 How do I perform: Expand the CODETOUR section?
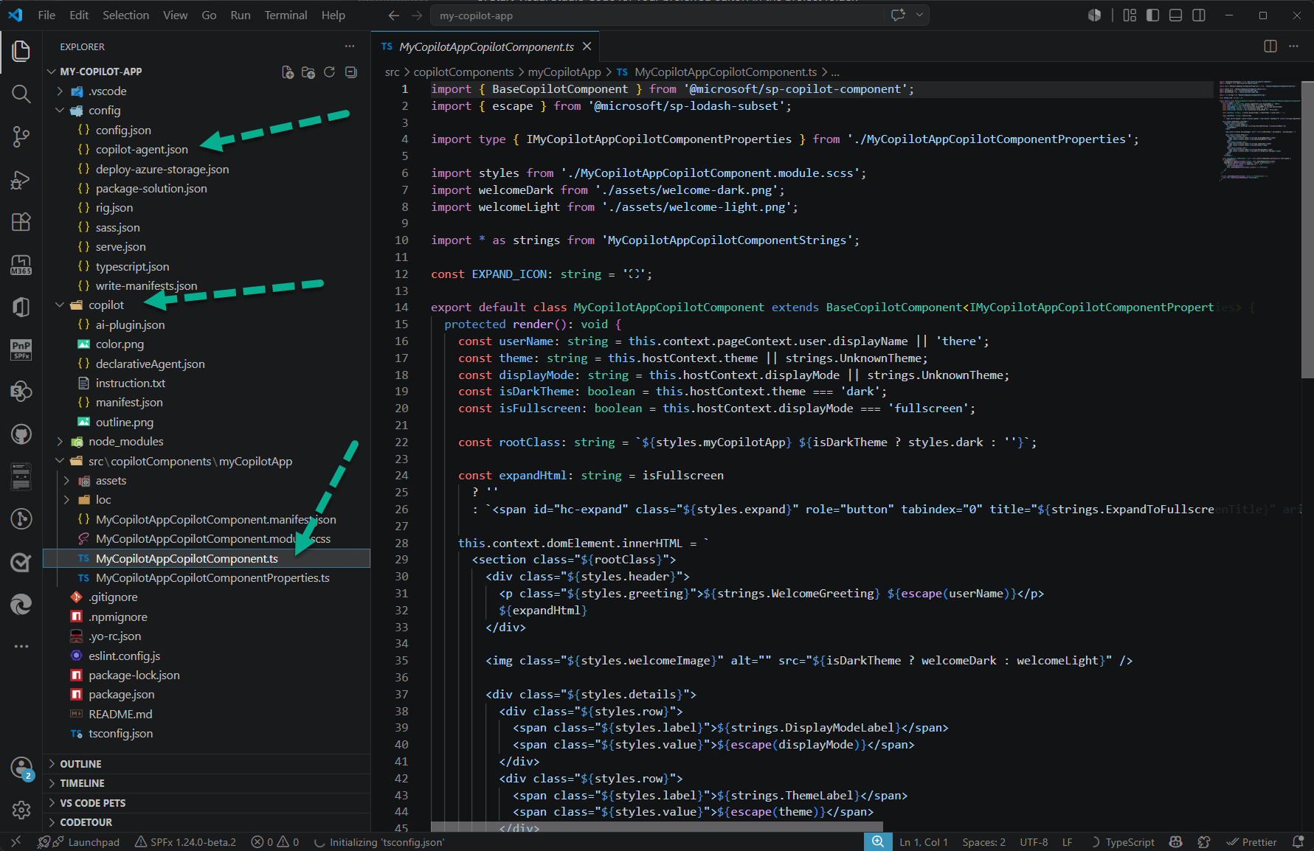pyautogui.click(x=207, y=822)
